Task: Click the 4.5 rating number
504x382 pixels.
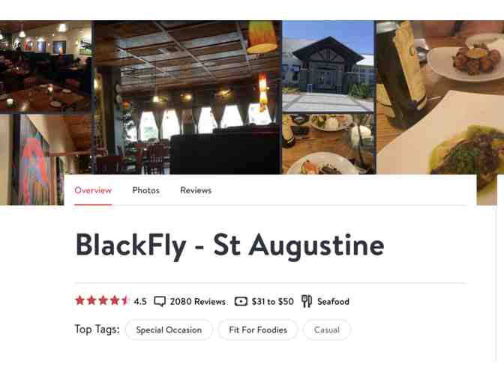Action: (x=140, y=301)
